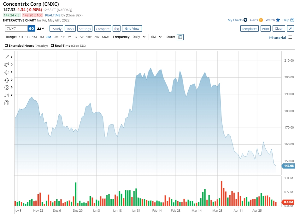Click the 147.08 current price marker
The width and height of the screenshot is (300, 217).
[x=288, y=166]
